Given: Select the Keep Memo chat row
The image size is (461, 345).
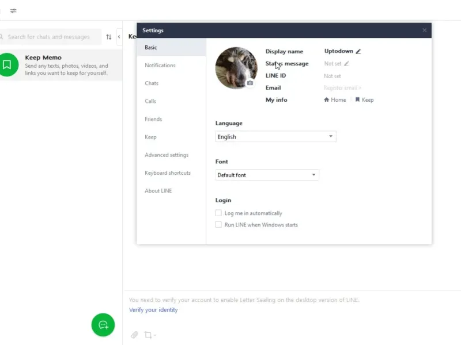Looking at the screenshot, I should 61,65.
